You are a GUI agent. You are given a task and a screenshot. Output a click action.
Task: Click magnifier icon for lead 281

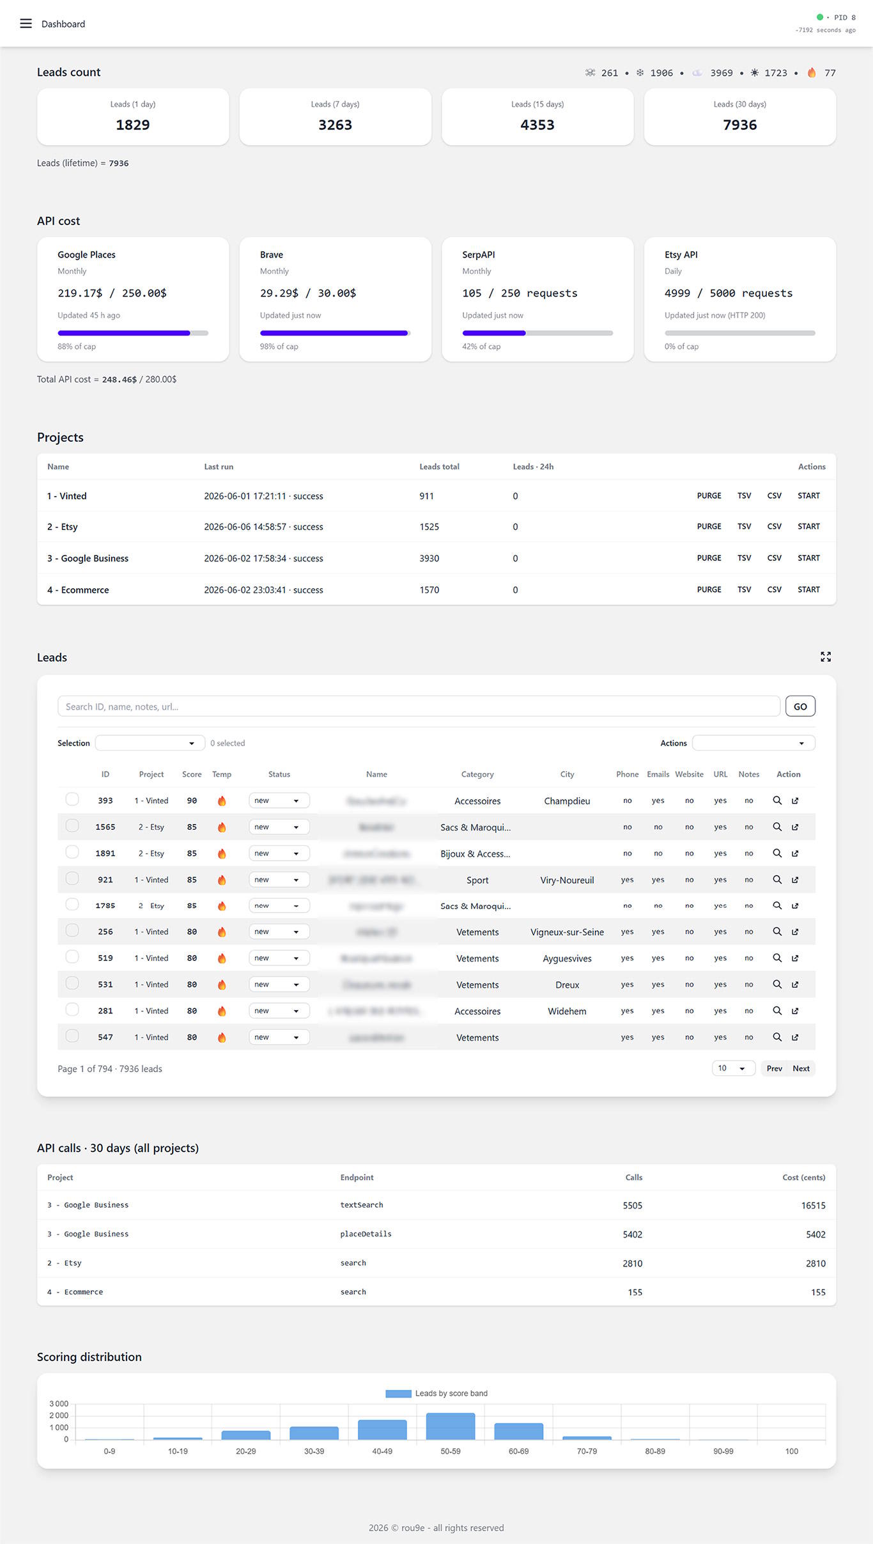point(777,1010)
